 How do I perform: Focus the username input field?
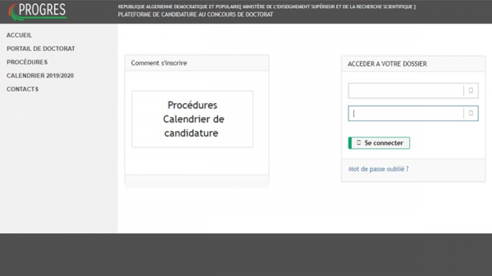[406, 91]
